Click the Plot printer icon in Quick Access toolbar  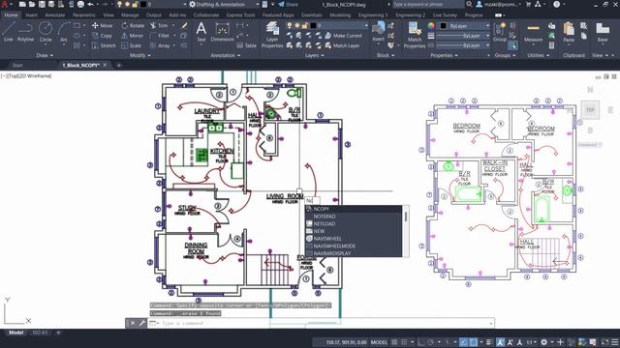click(x=80, y=4)
